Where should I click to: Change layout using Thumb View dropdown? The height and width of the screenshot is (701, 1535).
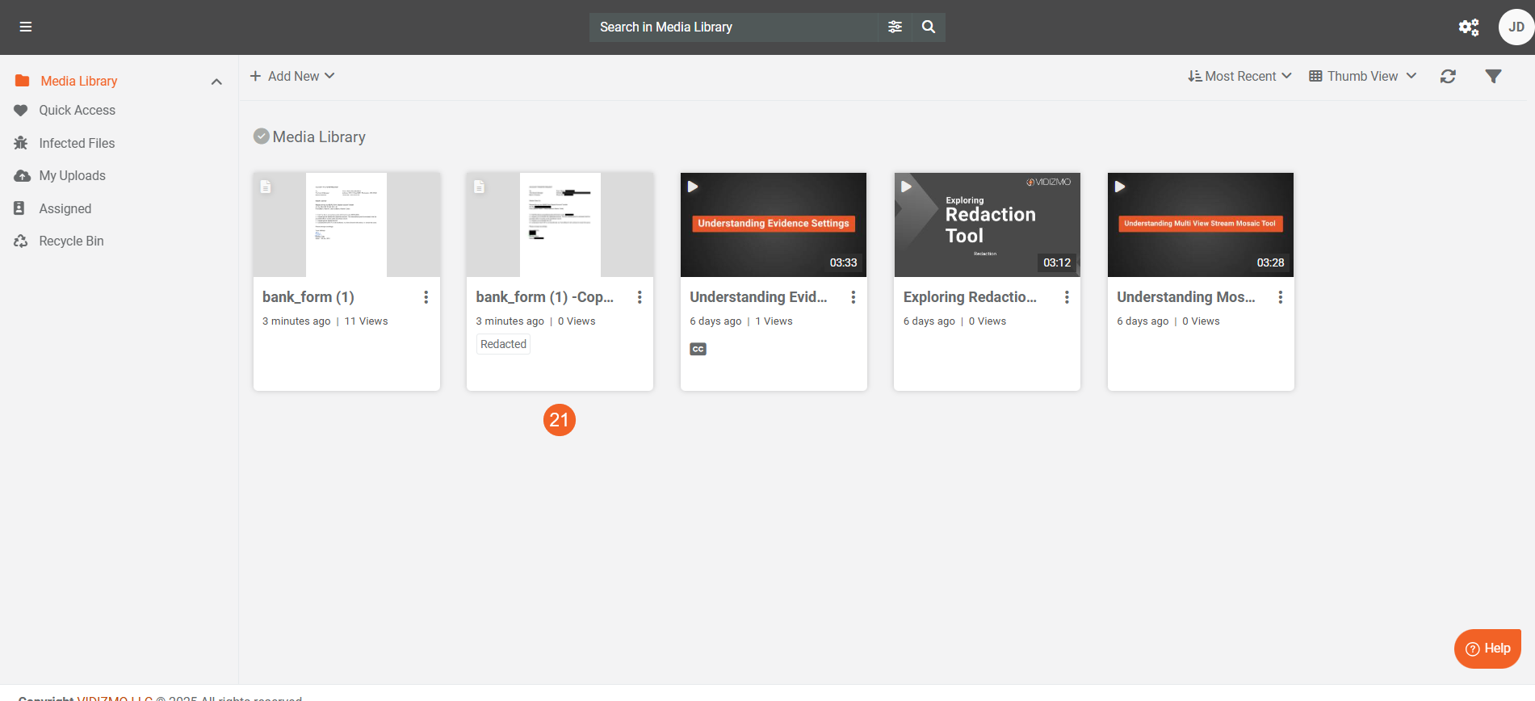(1362, 76)
